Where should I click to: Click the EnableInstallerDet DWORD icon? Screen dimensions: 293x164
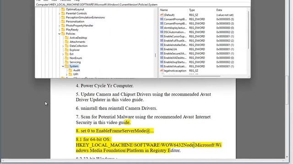pos(162,45)
